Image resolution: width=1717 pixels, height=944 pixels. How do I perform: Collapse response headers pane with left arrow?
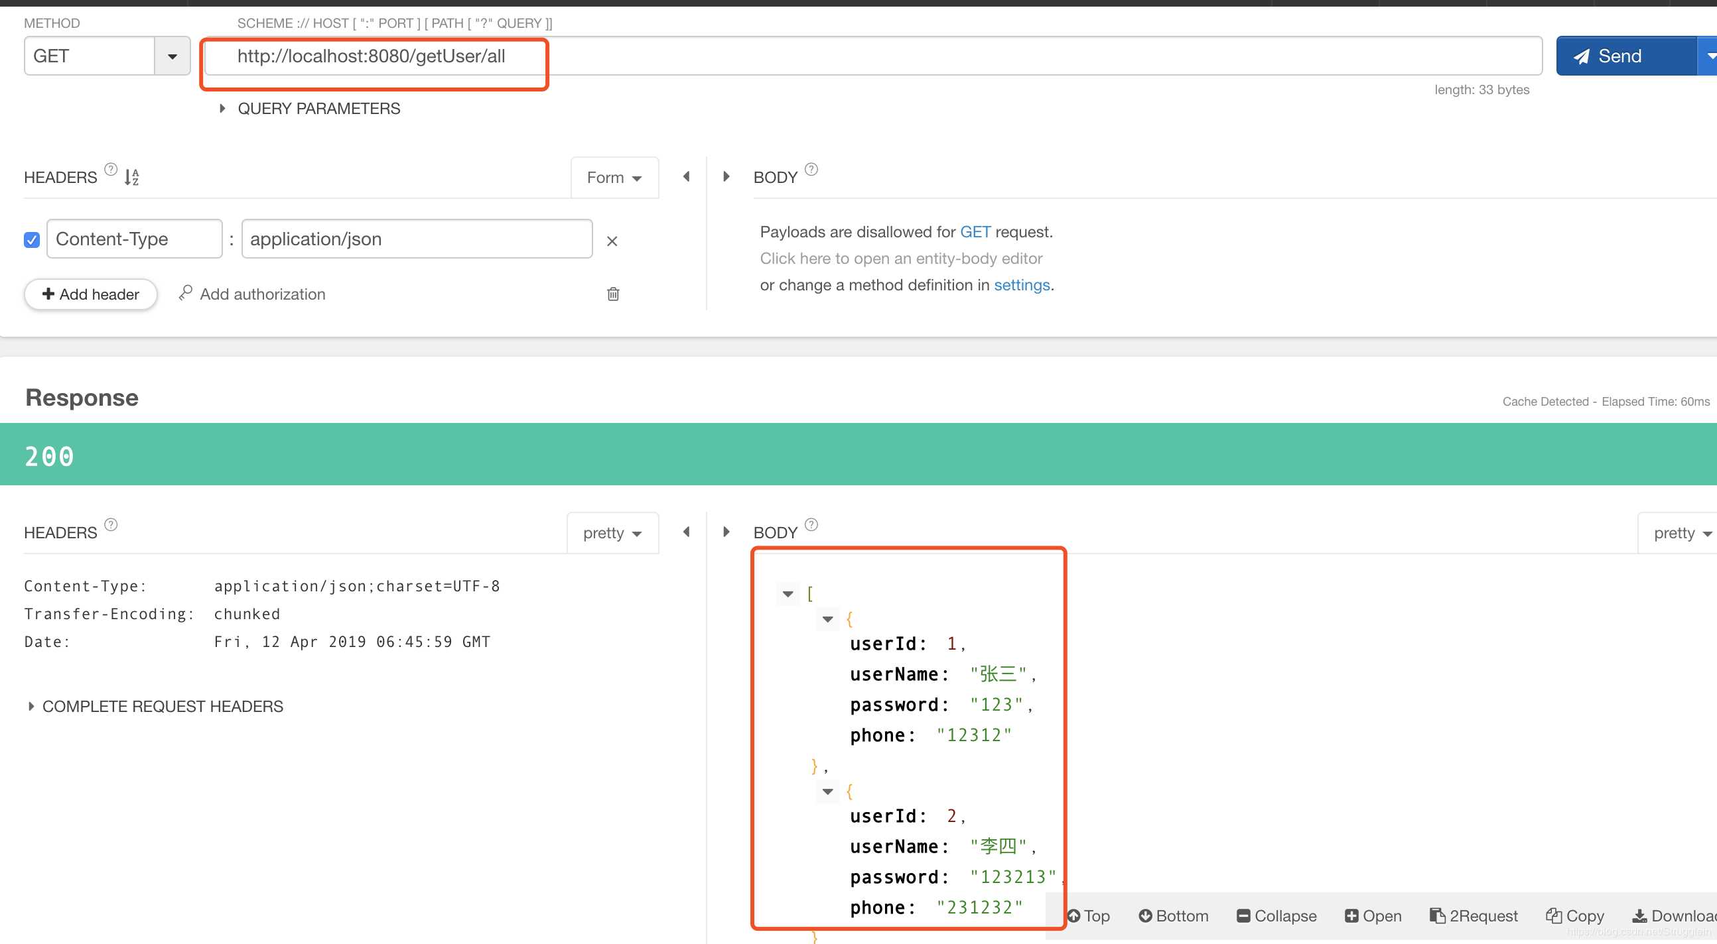click(687, 532)
